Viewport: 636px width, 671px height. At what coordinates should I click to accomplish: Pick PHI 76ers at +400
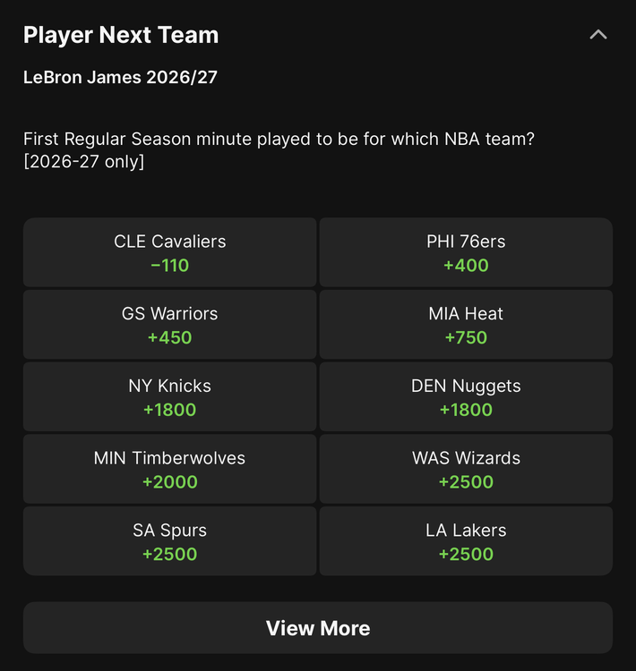click(466, 252)
